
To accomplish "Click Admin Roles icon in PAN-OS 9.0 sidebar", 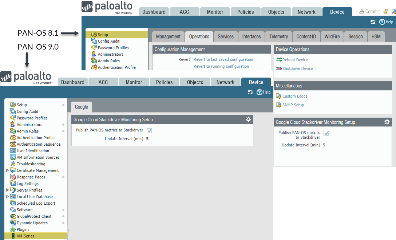I will pyautogui.click(x=13, y=131).
